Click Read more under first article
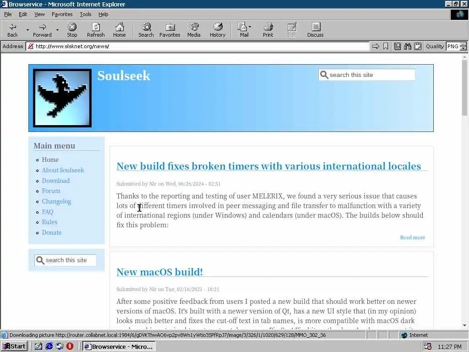This screenshot has height=352, width=469. tap(413, 237)
